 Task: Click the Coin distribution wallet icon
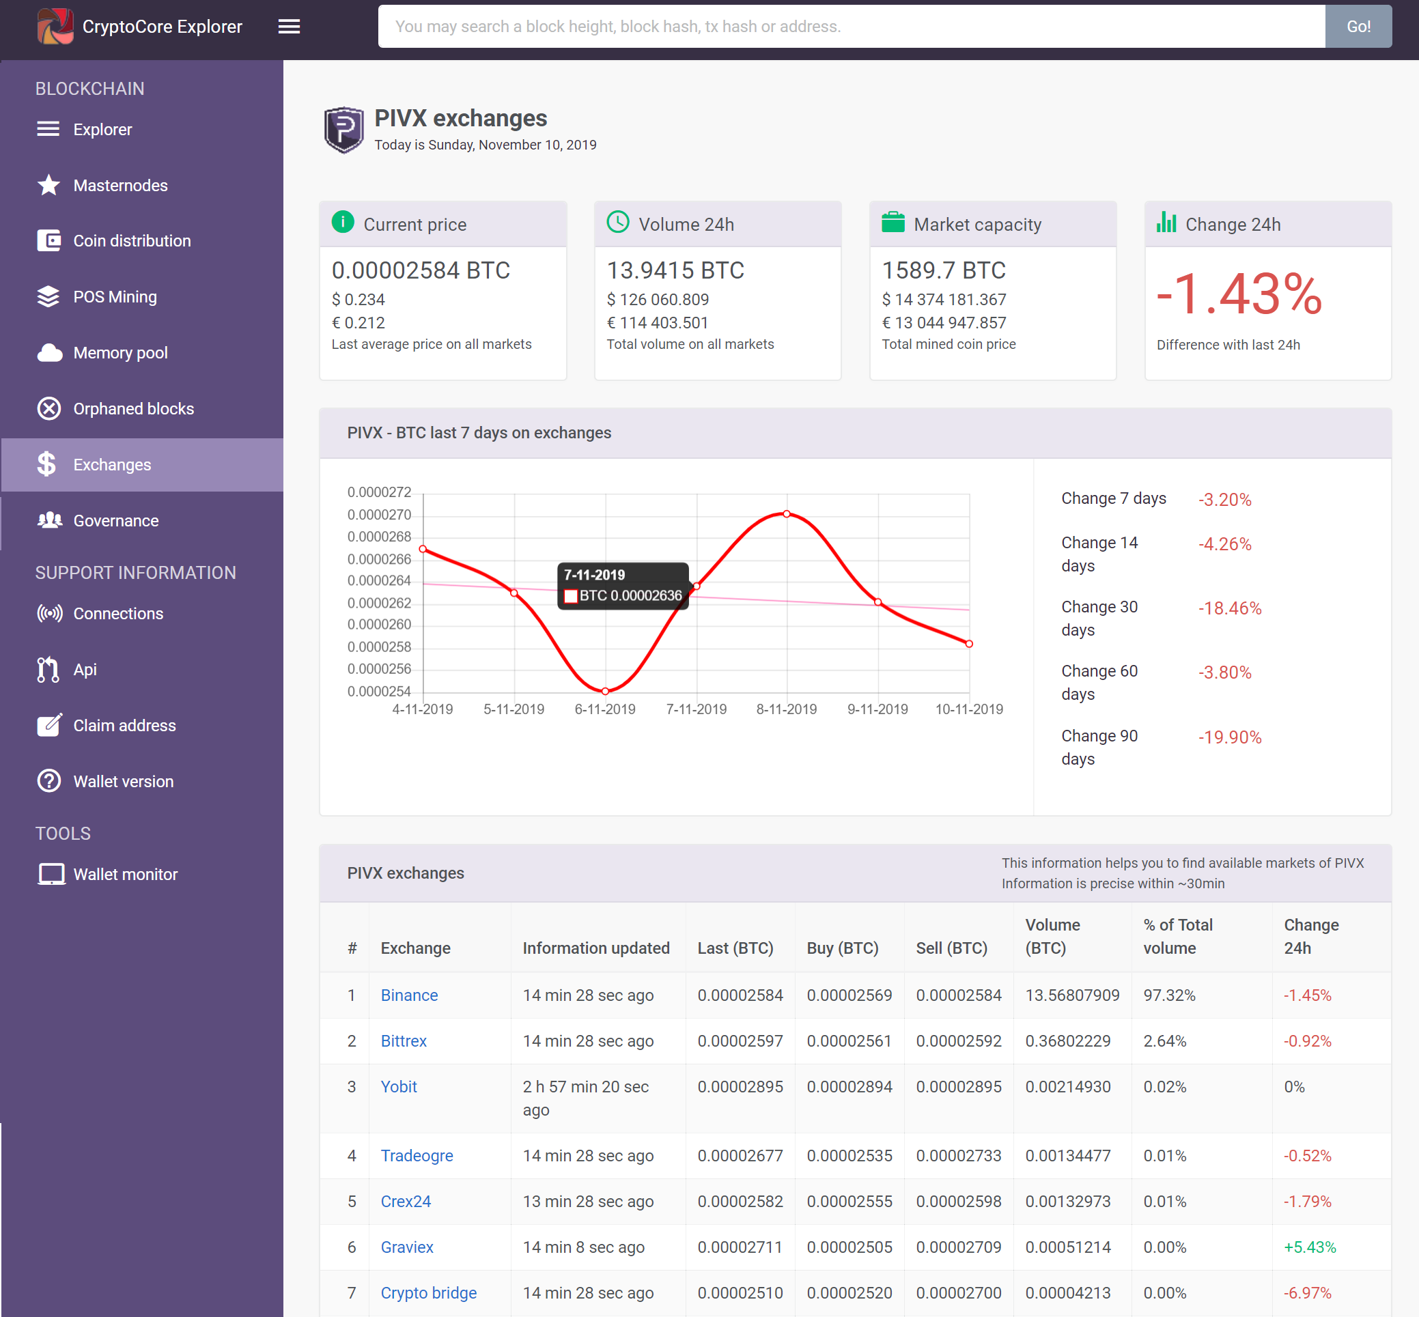coord(48,241)
